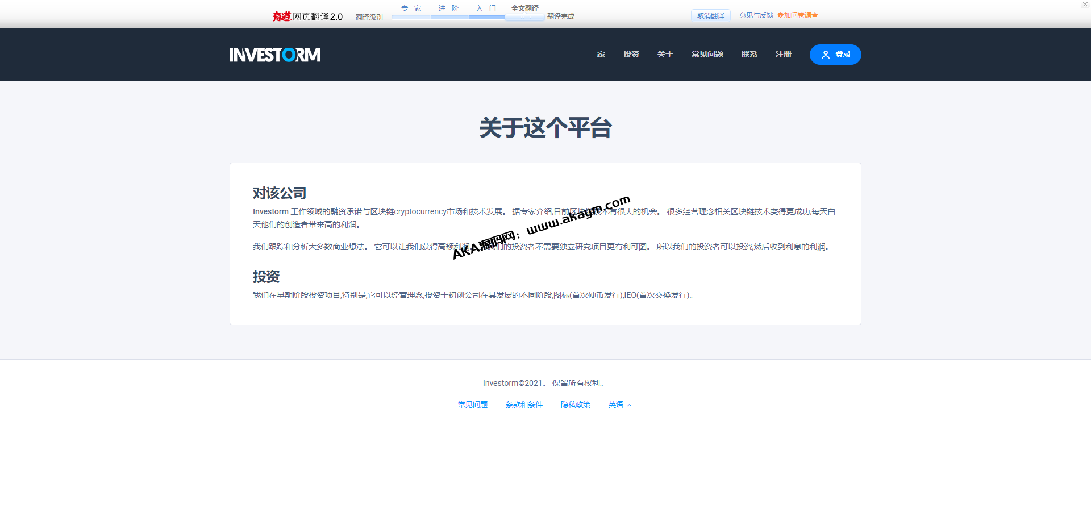Close the Youdao translation bar
The height and width of the screenshot is (520, 1091).
pos(1085,5)
